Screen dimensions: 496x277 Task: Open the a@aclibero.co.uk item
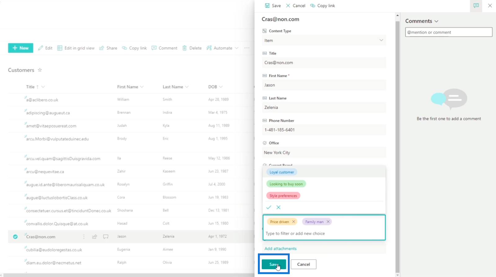pyautogui.click(x=42, y=100)
